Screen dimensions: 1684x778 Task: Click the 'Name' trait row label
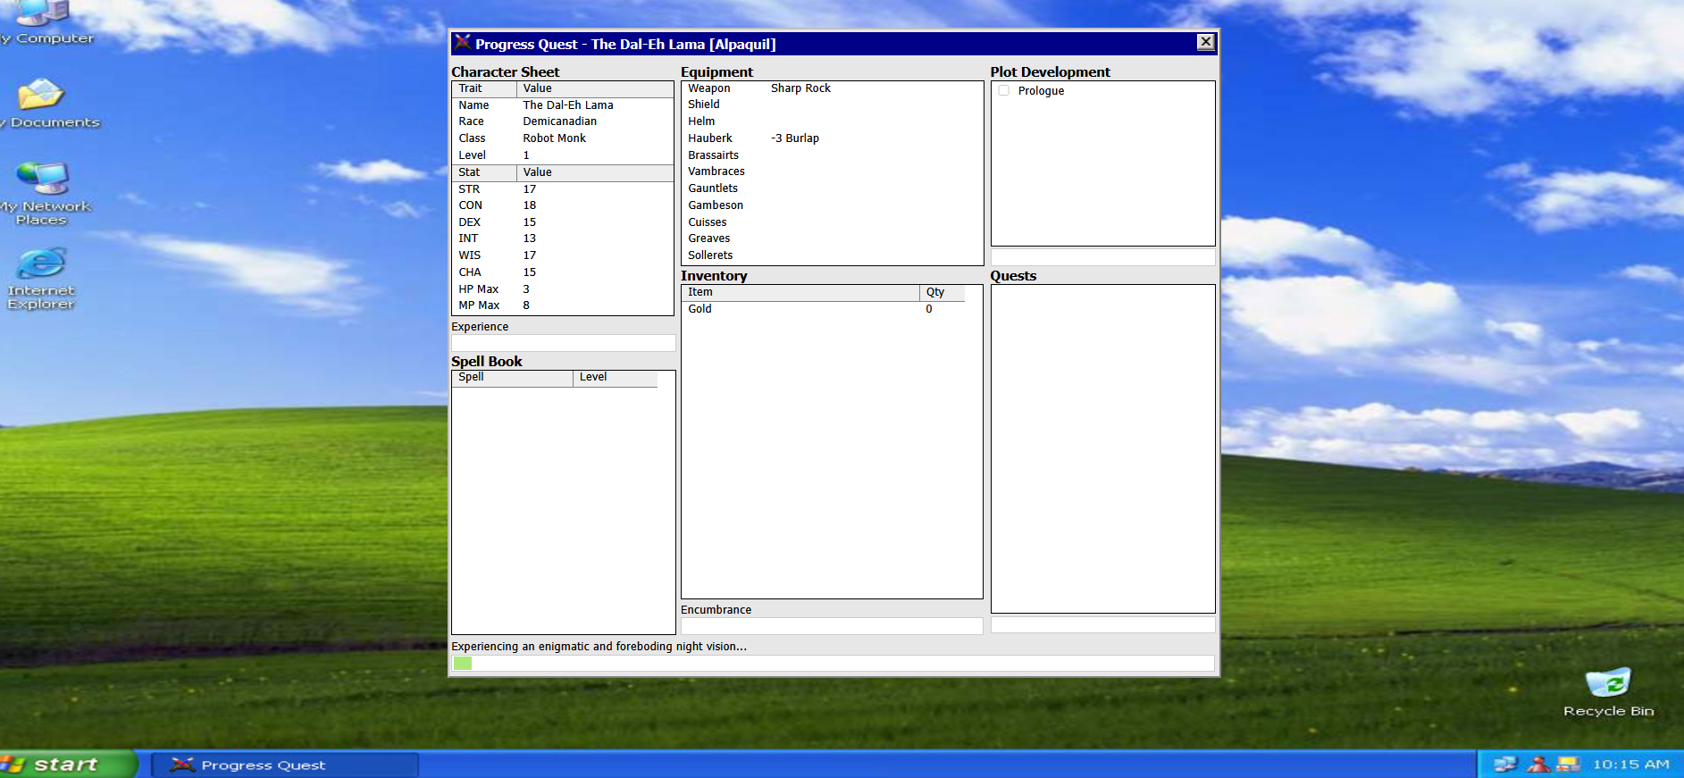[x=473, y=105]
